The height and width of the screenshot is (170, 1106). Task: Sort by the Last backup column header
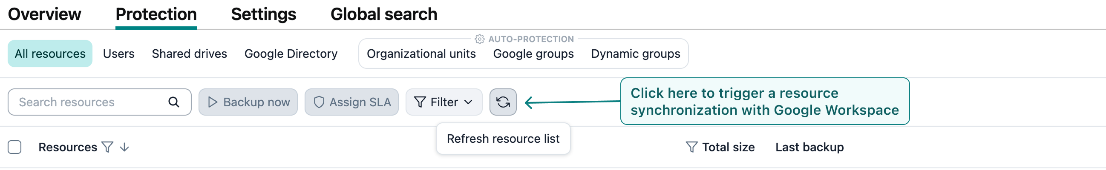point(809,147)
